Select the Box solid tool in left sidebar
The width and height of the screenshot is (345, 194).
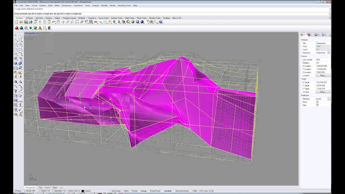(x=16, y=63)
